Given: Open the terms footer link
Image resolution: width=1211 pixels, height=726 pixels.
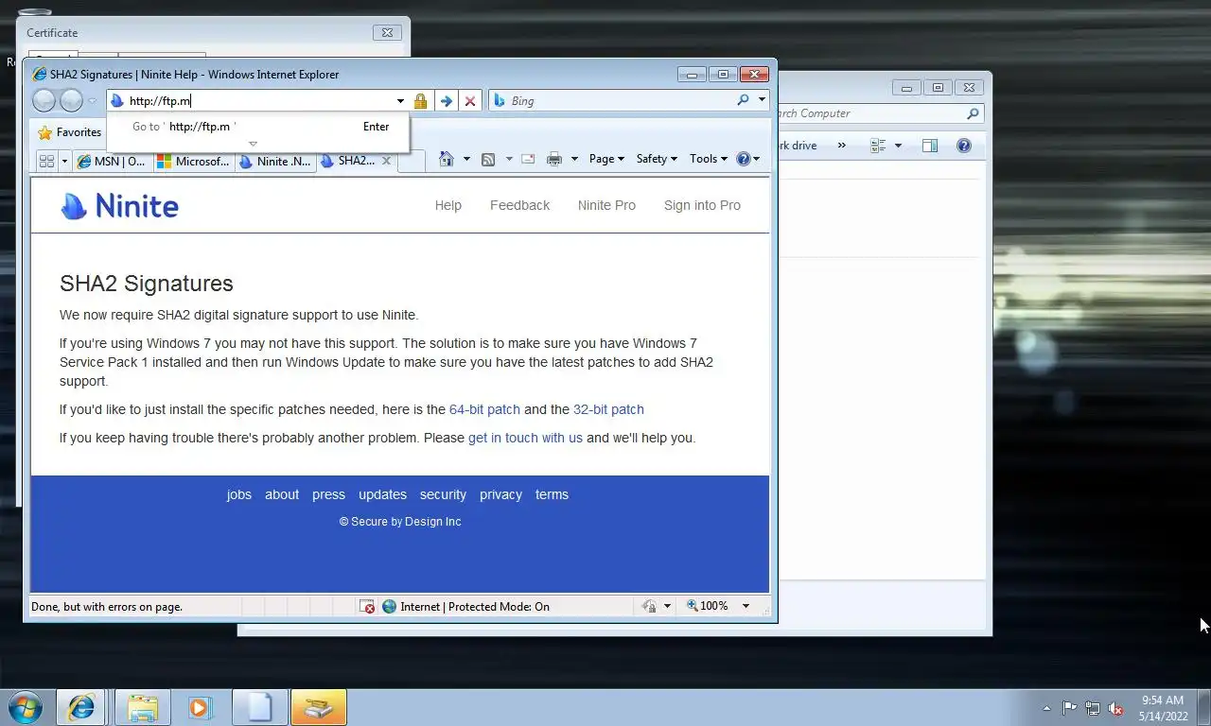Looking at the screenshot, I should (x=552, y=494).
